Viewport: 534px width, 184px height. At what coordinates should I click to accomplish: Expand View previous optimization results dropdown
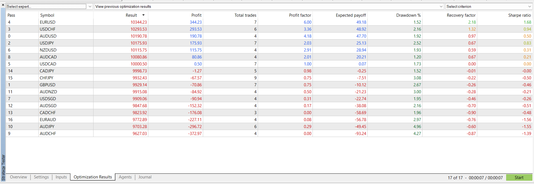441,6
